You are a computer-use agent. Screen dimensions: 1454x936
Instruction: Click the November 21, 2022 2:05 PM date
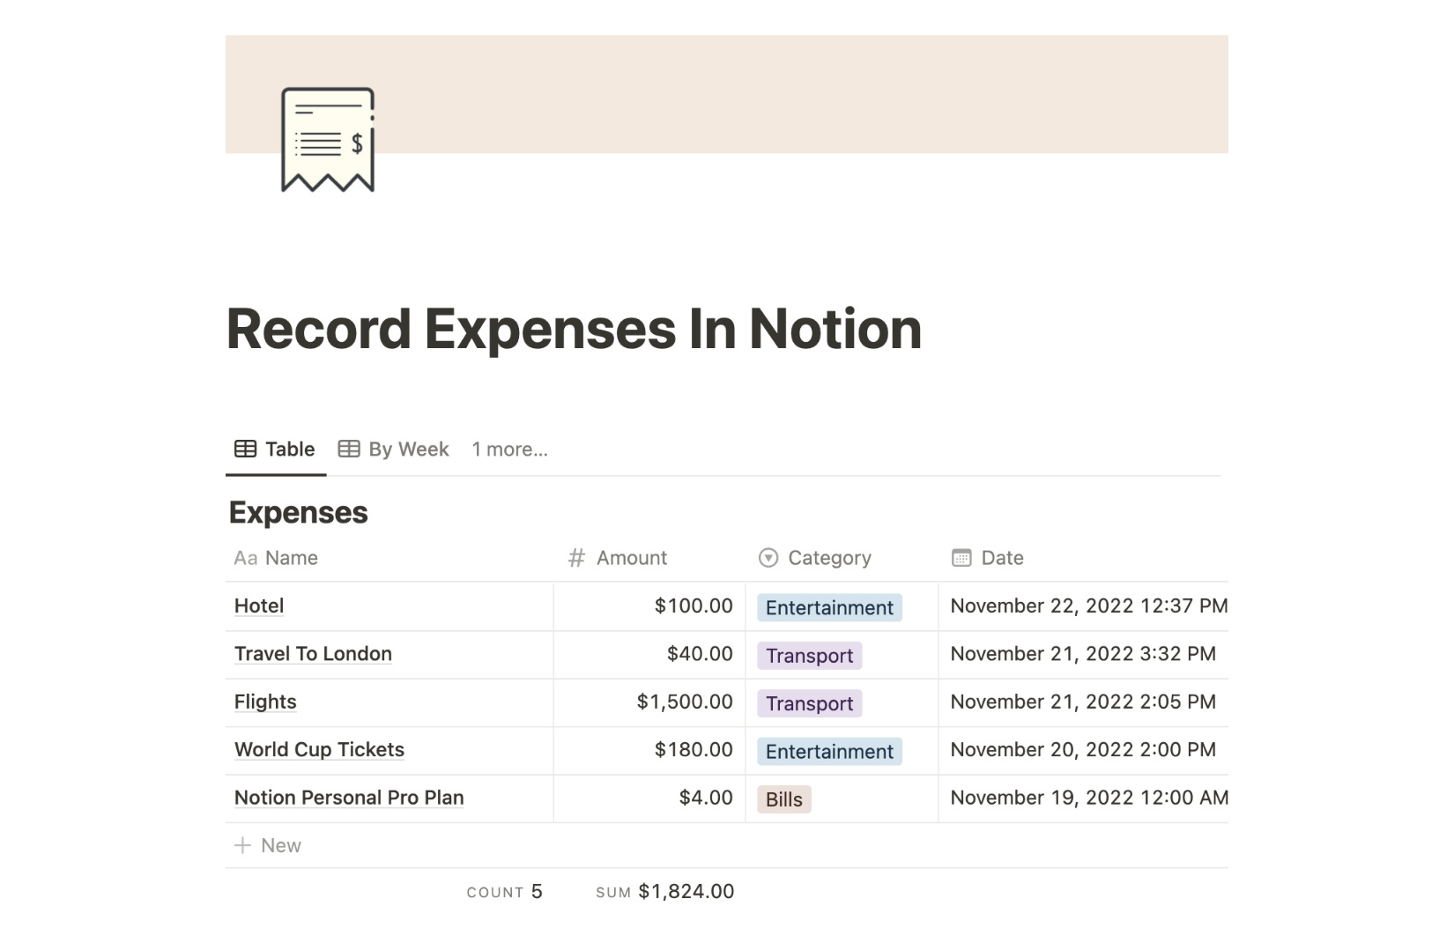[1083, 702]
